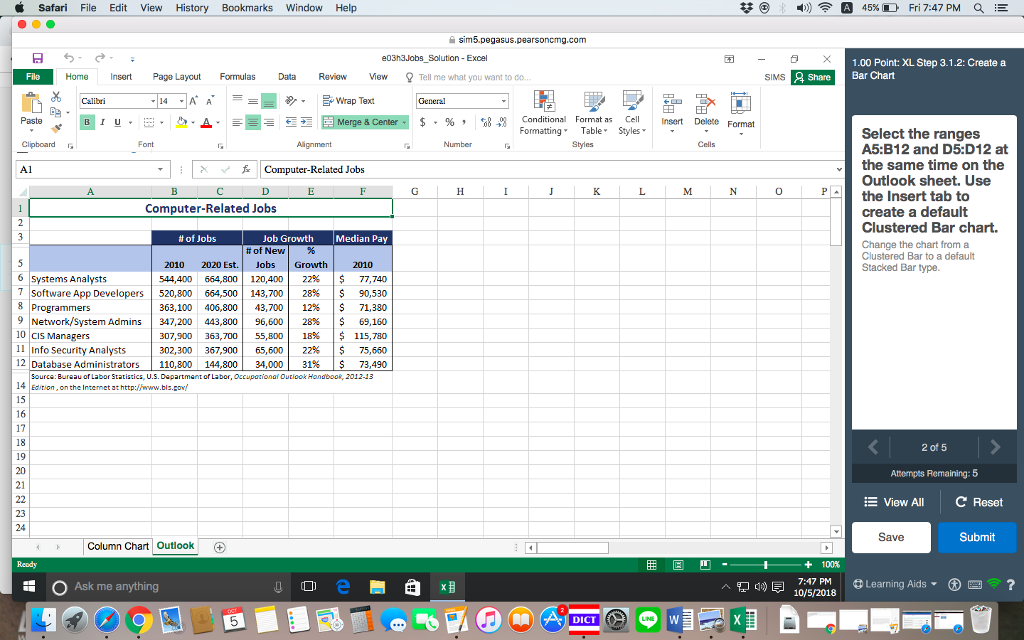Open the Borders dropdown arrow
This screenshot has height=640, width=1024.
[x=161, y=122]
